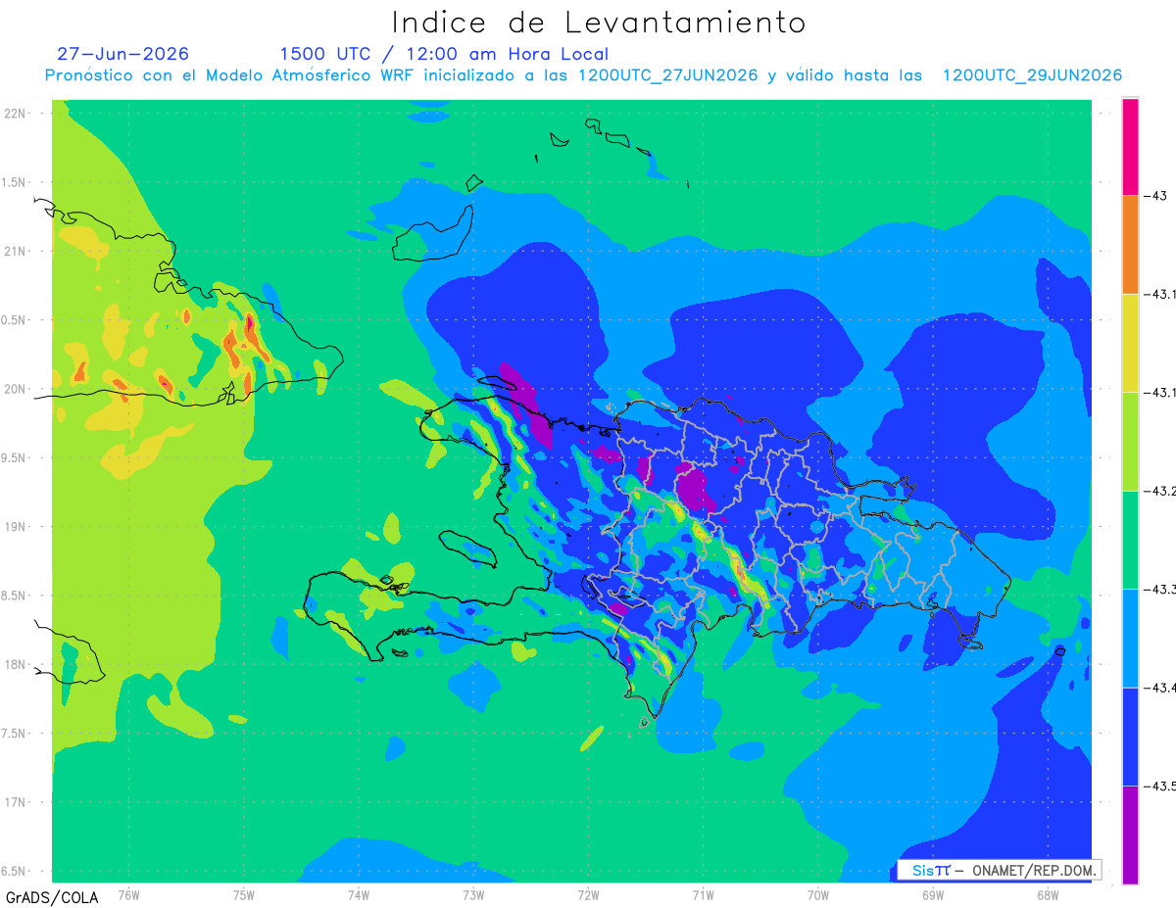Click the '22N' latitude label

(x=17, y=113)
